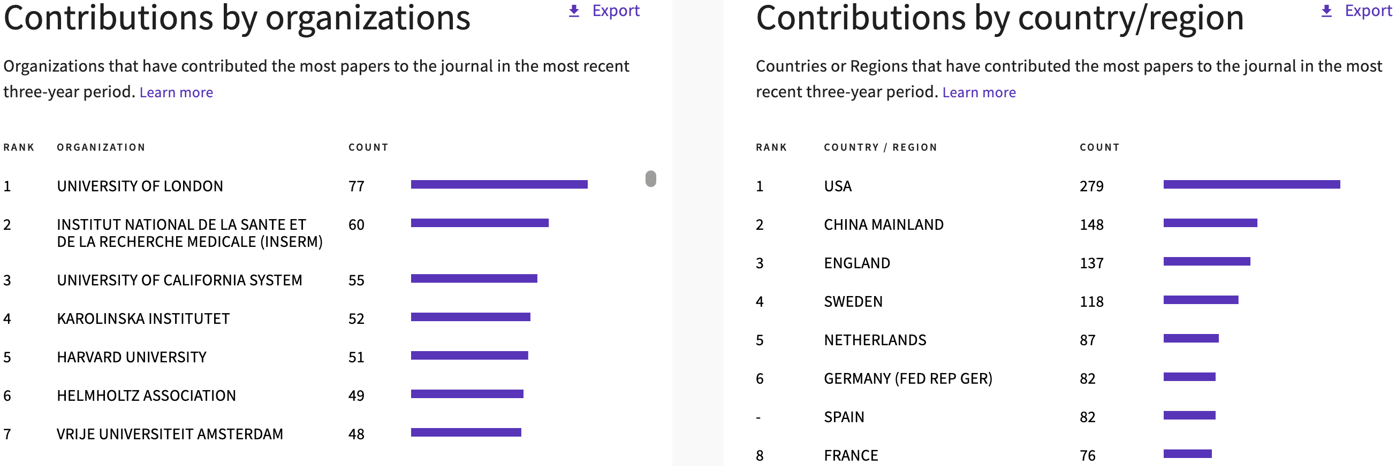Open Learn more link under country/region description
Viewport: 1396px width, 466px height.
pos(978,92)
